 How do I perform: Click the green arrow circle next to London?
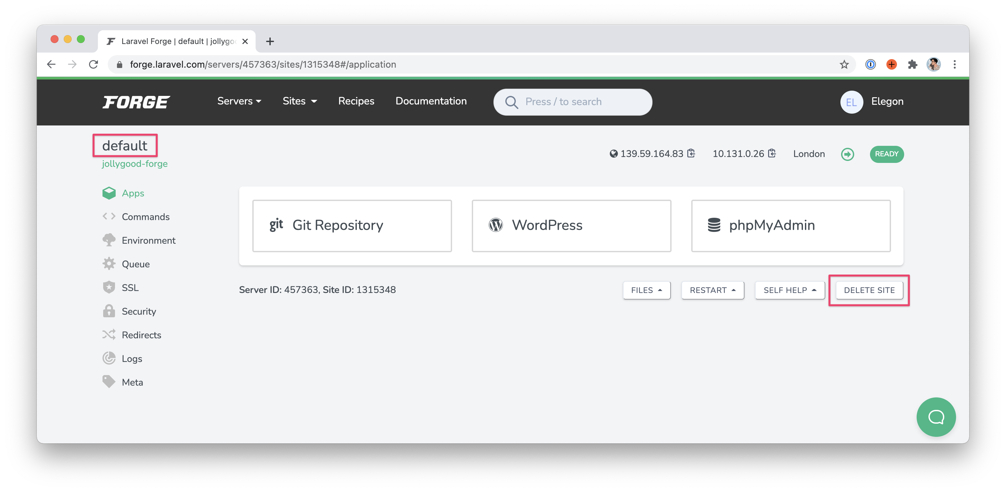[x=847, y=154]
